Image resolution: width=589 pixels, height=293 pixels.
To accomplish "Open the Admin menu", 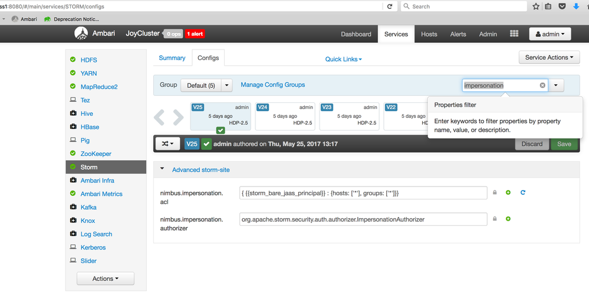I will pos(488,34).
